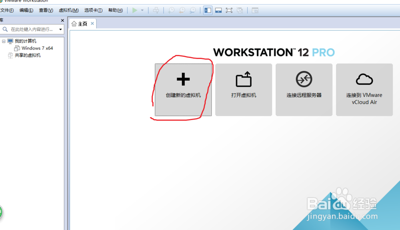The width and height of the screenshot is (400, 230).
Task: Click the 创建新的虚拟机 tile
Action: [183, 90]
